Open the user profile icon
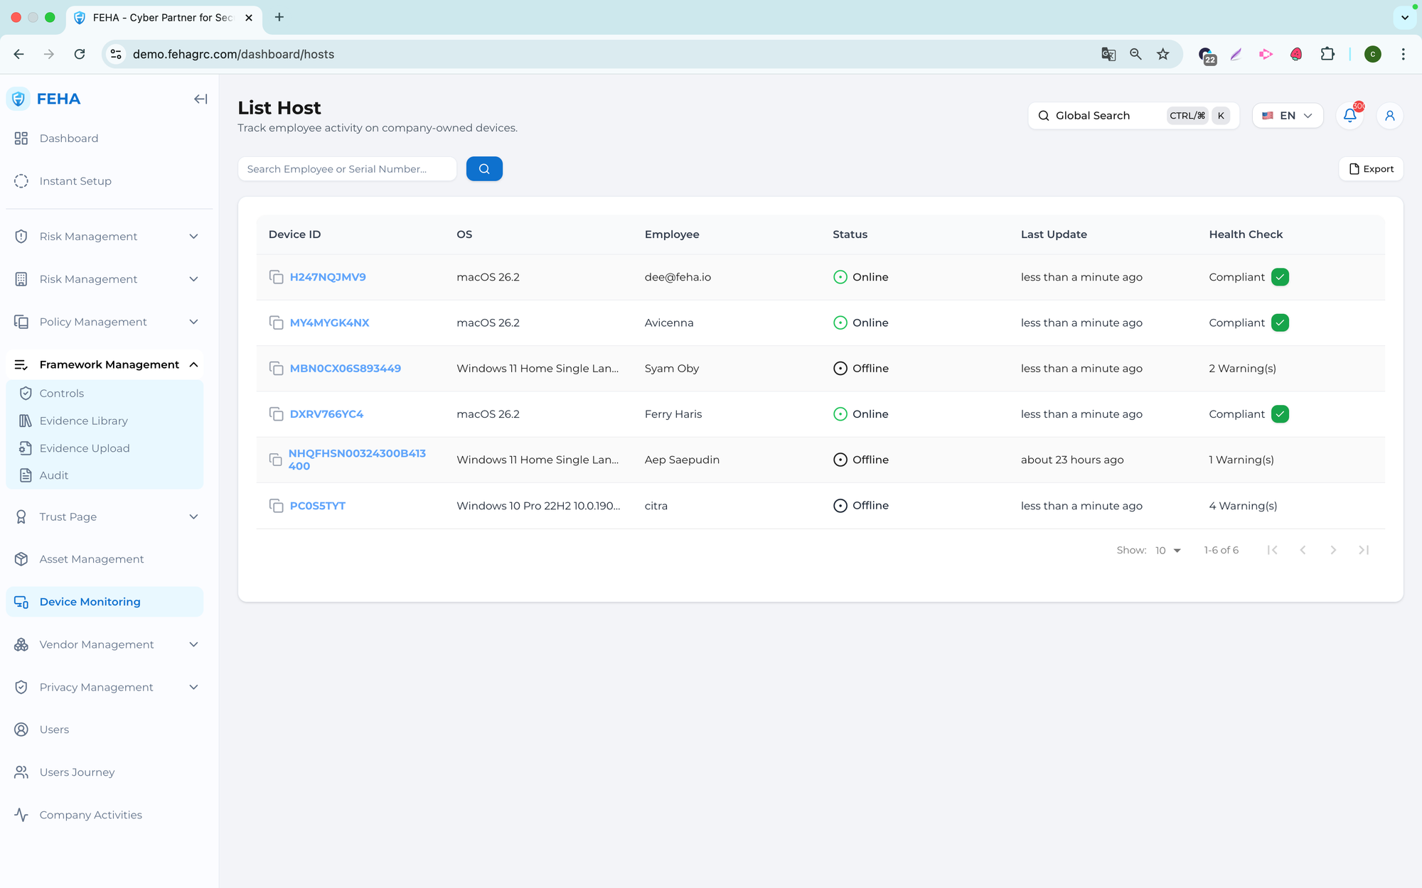 [x=1389, y=115]
